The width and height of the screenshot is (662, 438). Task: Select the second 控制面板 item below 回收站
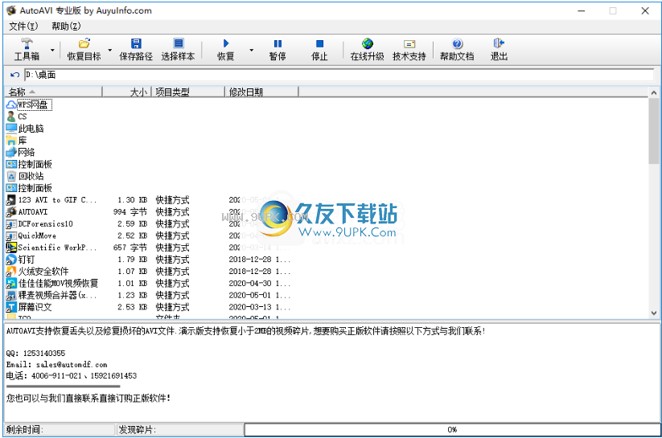(29, 188)
